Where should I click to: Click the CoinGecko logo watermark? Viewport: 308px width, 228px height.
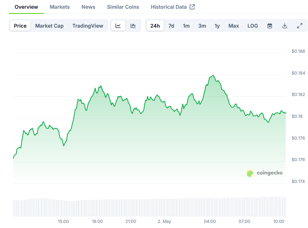click(264, 173)
